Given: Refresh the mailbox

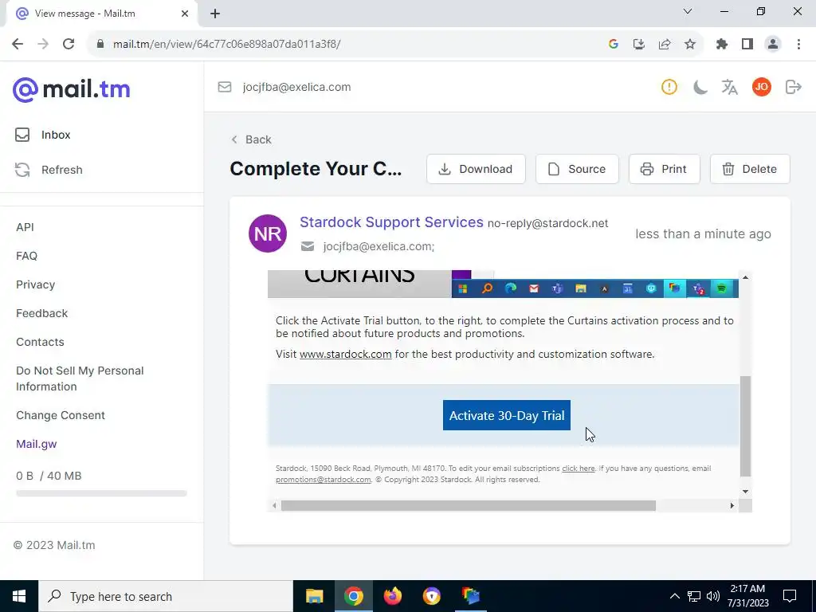Looking at the screenshot, I should tap(49, 170).
